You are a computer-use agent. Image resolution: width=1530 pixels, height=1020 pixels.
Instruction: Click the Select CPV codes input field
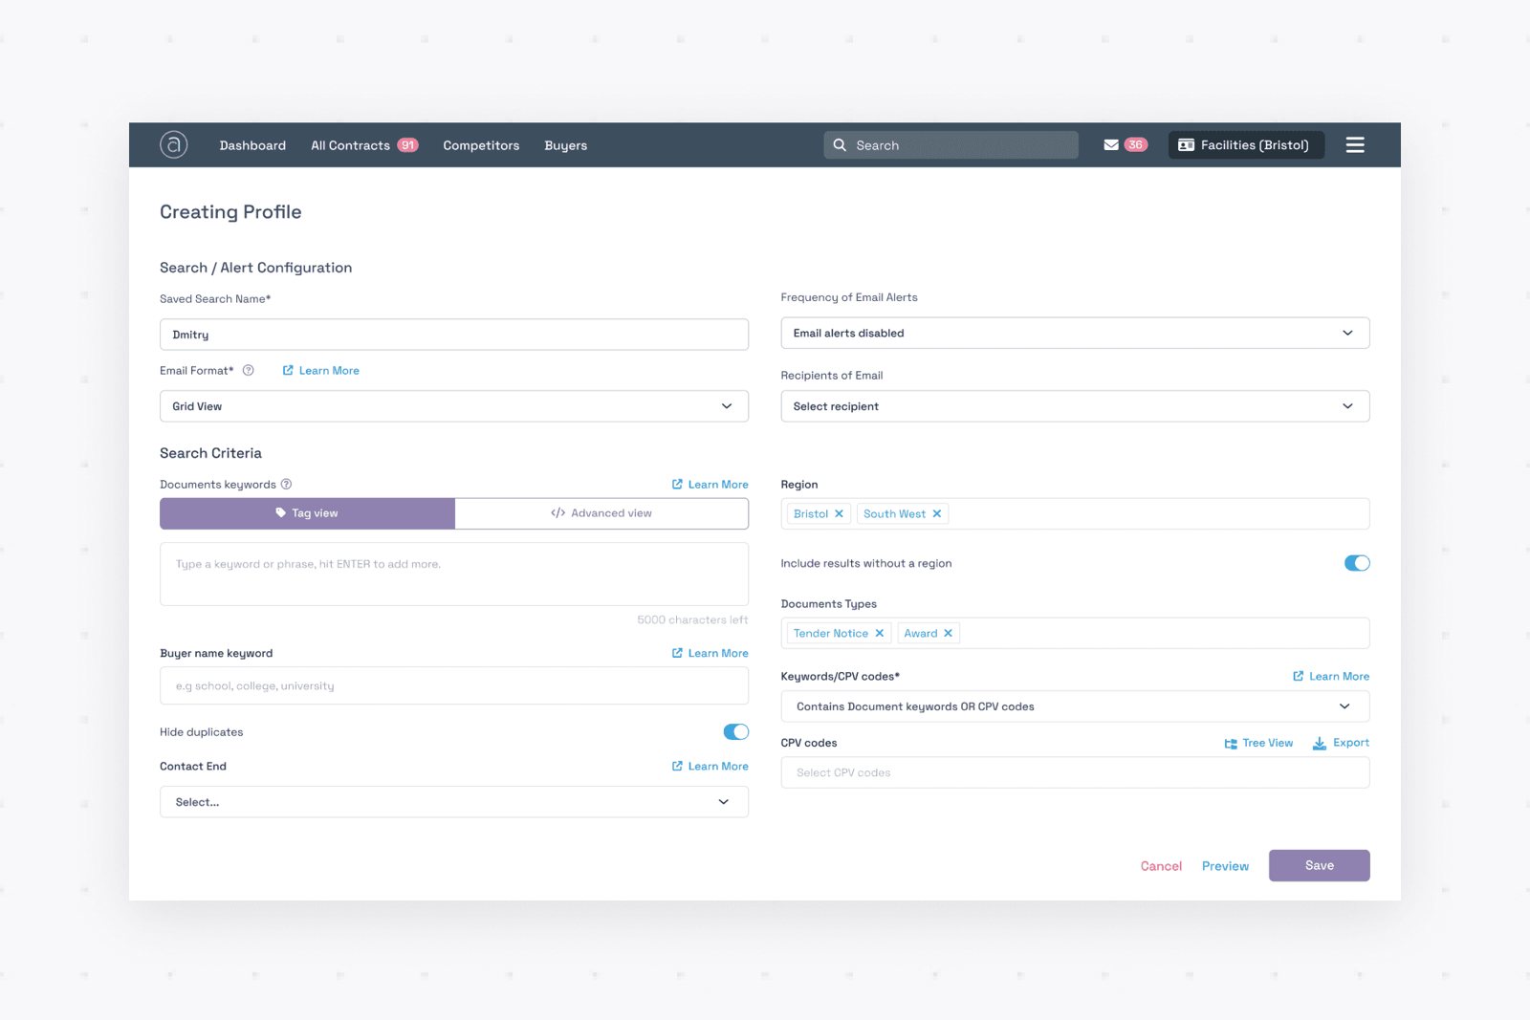1075,772
